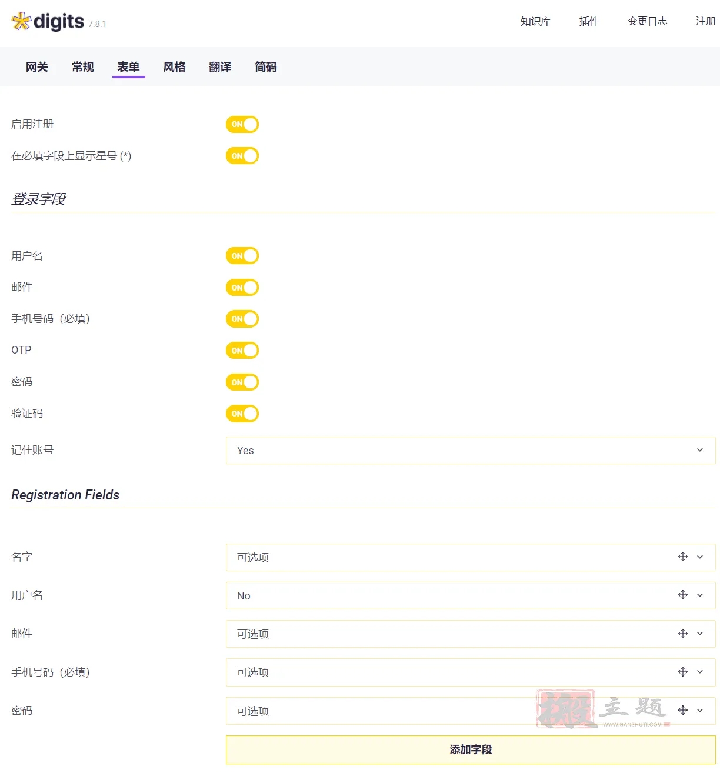Click the 记住账号 label

tap(32, 450)
